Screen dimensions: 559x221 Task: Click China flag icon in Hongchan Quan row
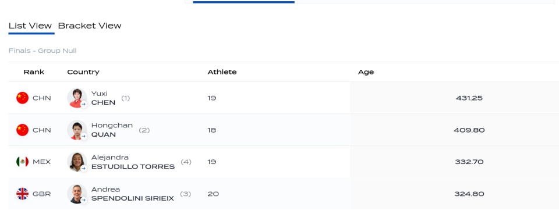[x=23, y=130]
